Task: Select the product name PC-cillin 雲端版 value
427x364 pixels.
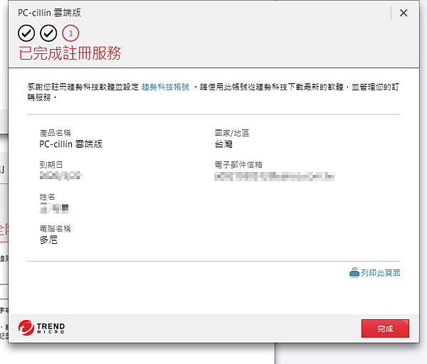Action: (x=70, y=144)
